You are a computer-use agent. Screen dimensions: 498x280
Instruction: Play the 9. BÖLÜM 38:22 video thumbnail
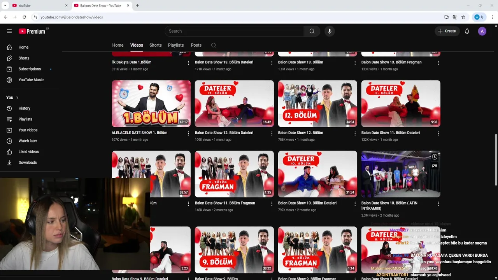point(234,250)
